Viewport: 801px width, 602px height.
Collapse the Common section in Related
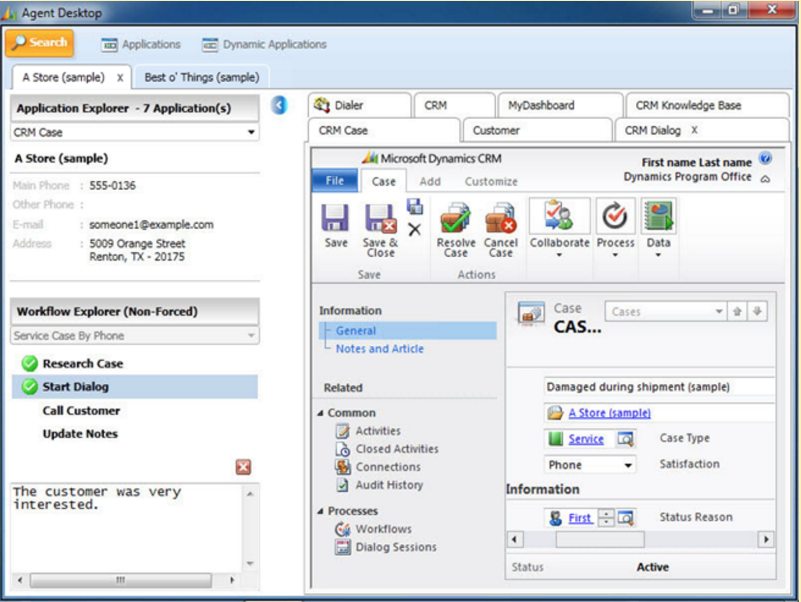pos(320,413)
